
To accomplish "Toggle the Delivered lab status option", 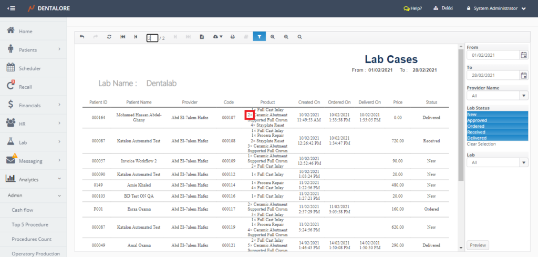I will (x=496, y=138).
